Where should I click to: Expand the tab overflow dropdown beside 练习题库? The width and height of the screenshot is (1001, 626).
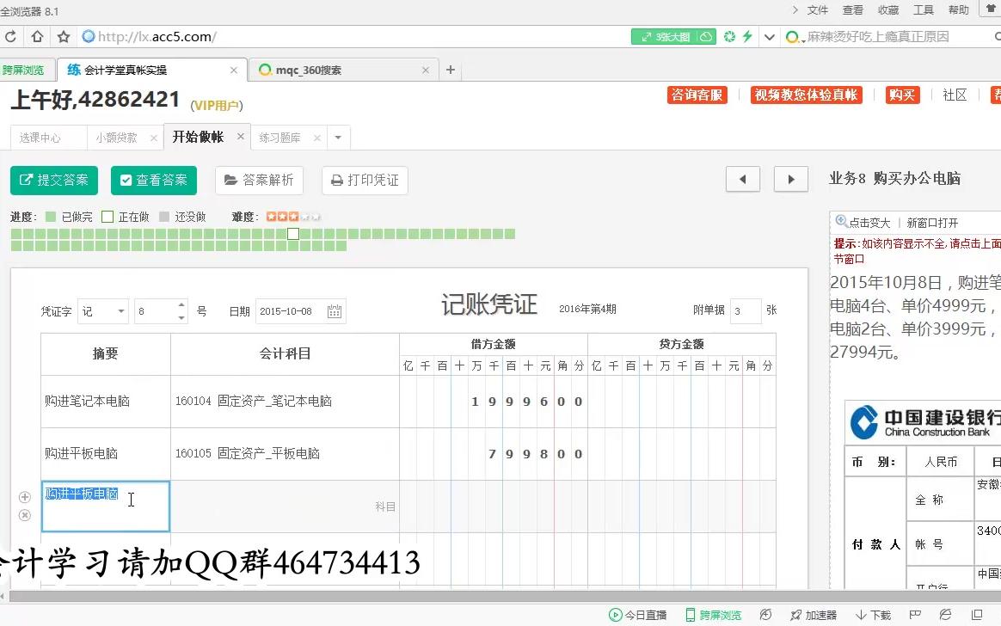(338, 137)
